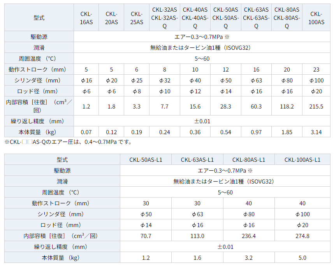The image size is (334, 266).
Task: Click the CKL-16AS column header
Action: pyautogui.click(x=86, y=18)
